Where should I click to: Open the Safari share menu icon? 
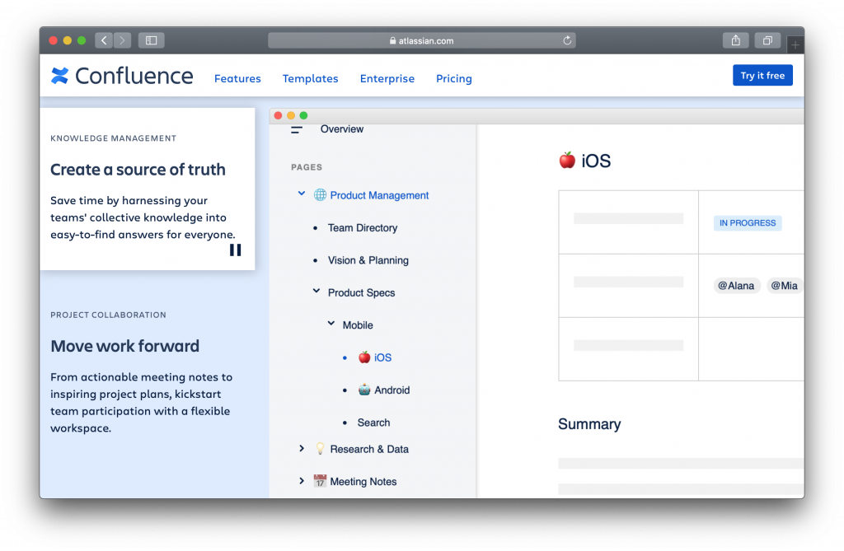click(736, 40)
